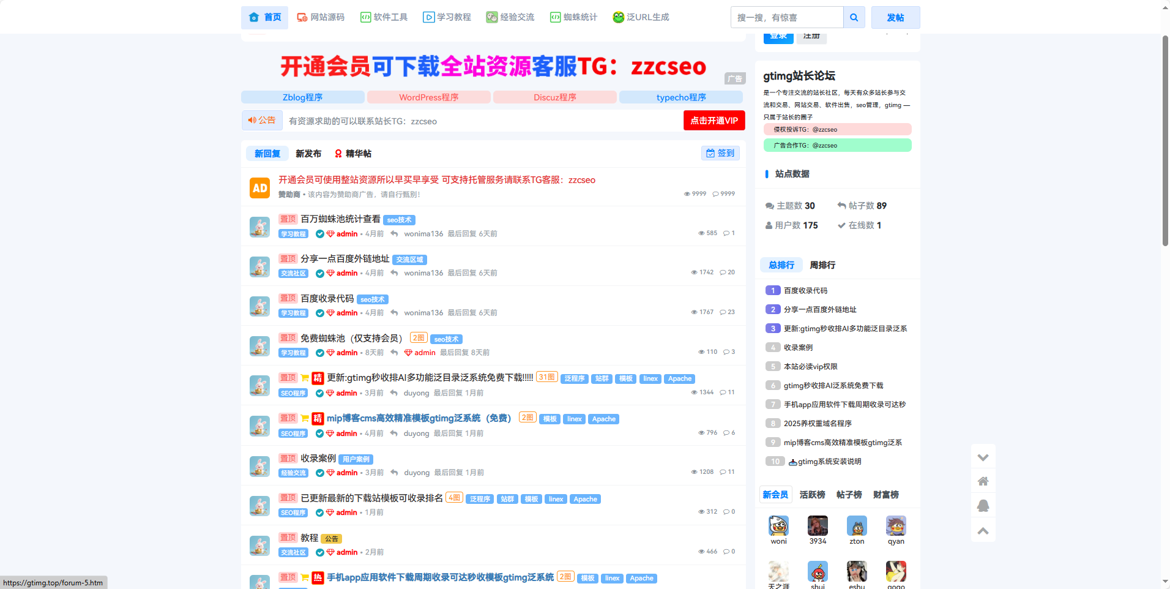Open the WordPress程序 category link
The image size is (1170, 589).
point(428,97)
